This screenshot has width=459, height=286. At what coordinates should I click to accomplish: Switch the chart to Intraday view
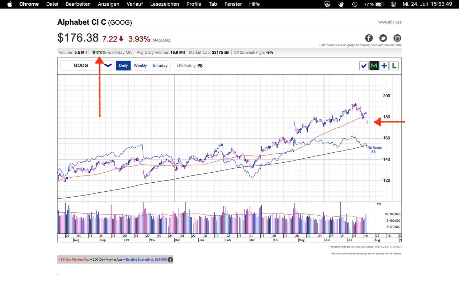click(160, 65)
